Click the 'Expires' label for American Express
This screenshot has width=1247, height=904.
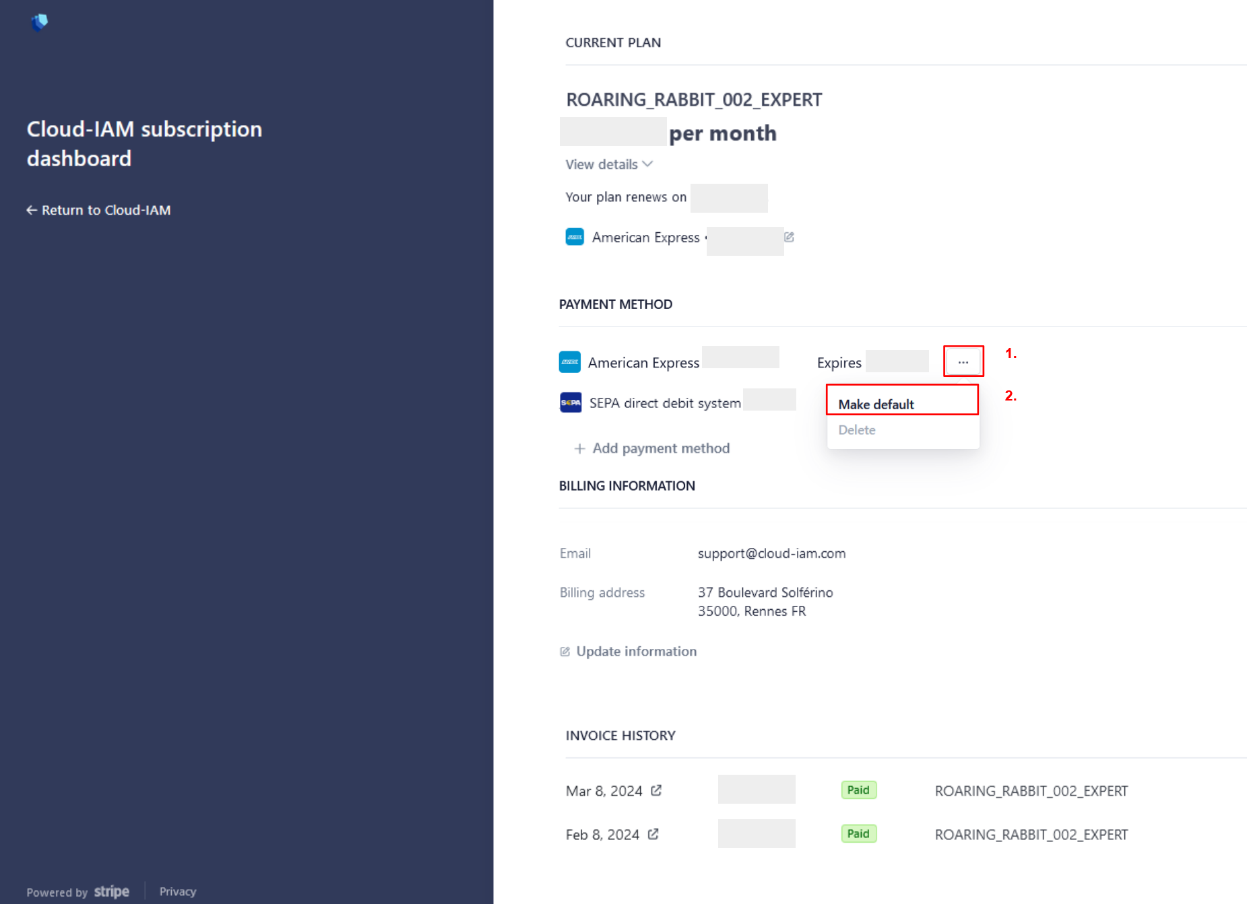(x=839, y=363)
